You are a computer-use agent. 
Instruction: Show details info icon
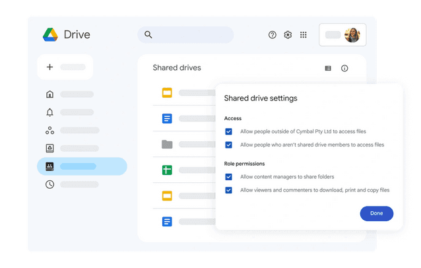pos(344,68)
